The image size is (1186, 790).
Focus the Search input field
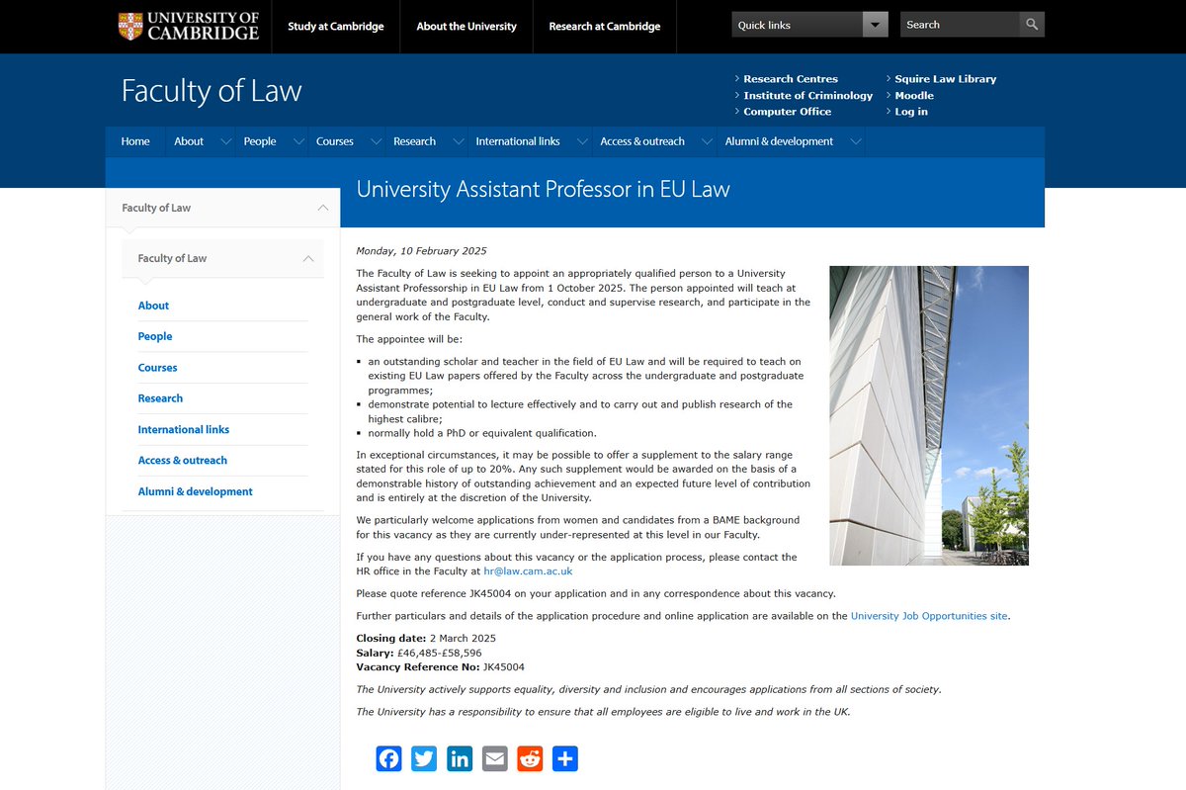(960, 25)
